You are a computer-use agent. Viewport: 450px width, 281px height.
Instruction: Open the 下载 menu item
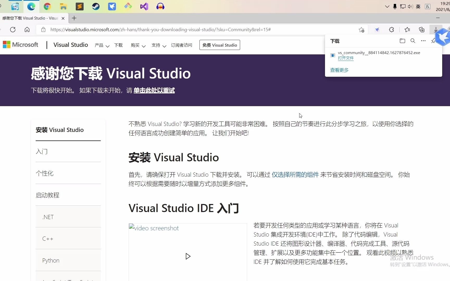point(118,45)
